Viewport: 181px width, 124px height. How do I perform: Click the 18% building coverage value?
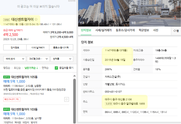(158, 69)
